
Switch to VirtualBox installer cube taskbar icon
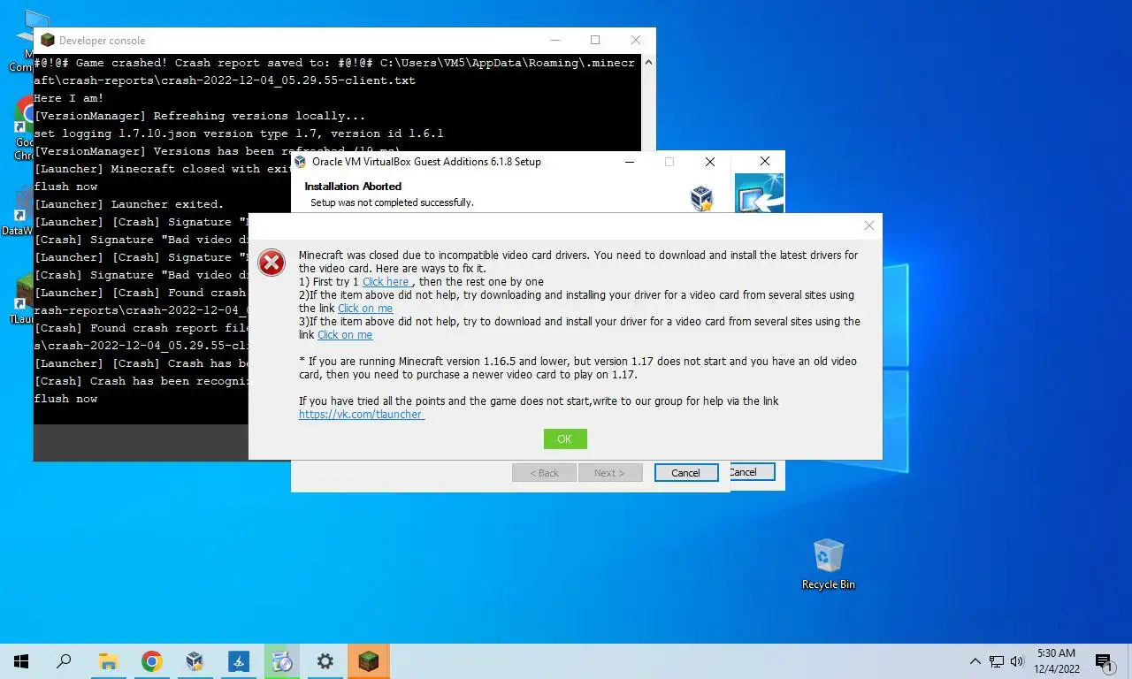[195, 661]
